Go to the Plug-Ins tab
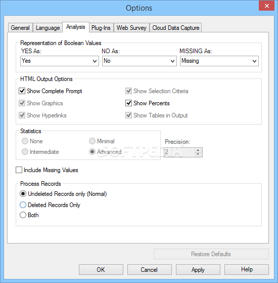 pos(101,28)
